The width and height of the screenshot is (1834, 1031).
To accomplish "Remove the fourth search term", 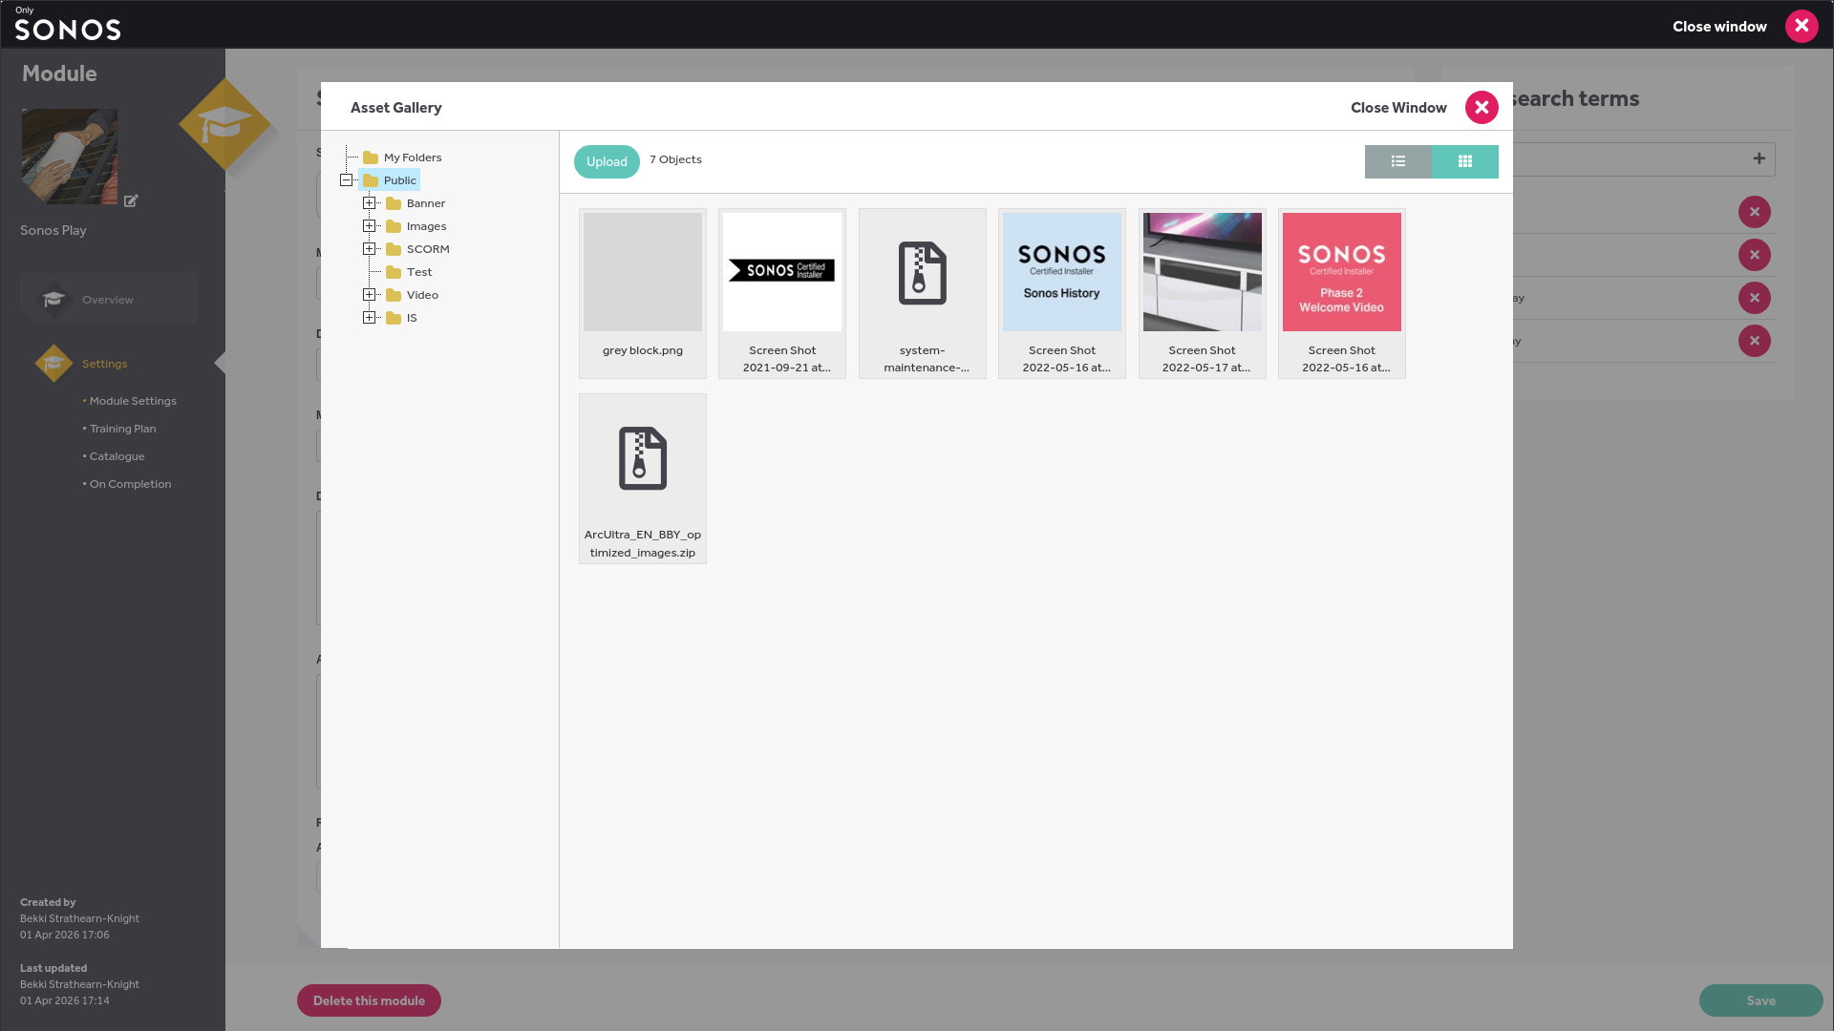I will [x=1755, y=341].
